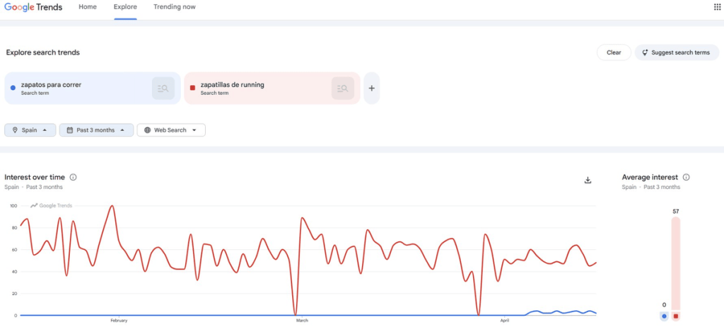This screenshot has height=332, width=724.
Task: Click the help icon beside Interest over time
Action: [x=74, y=178]
